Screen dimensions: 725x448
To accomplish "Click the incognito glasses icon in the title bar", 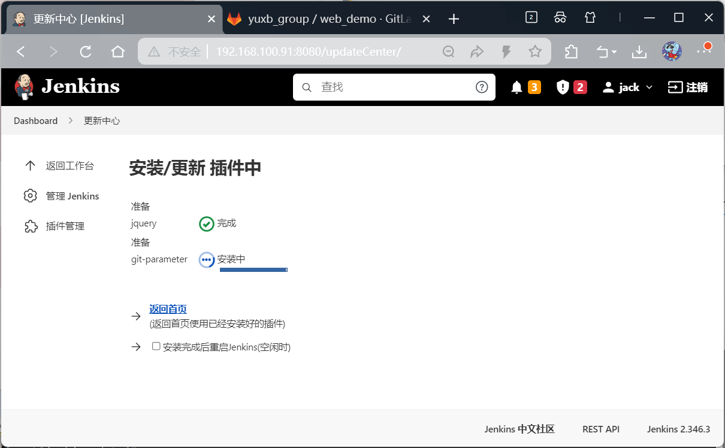I will [560, 17].
